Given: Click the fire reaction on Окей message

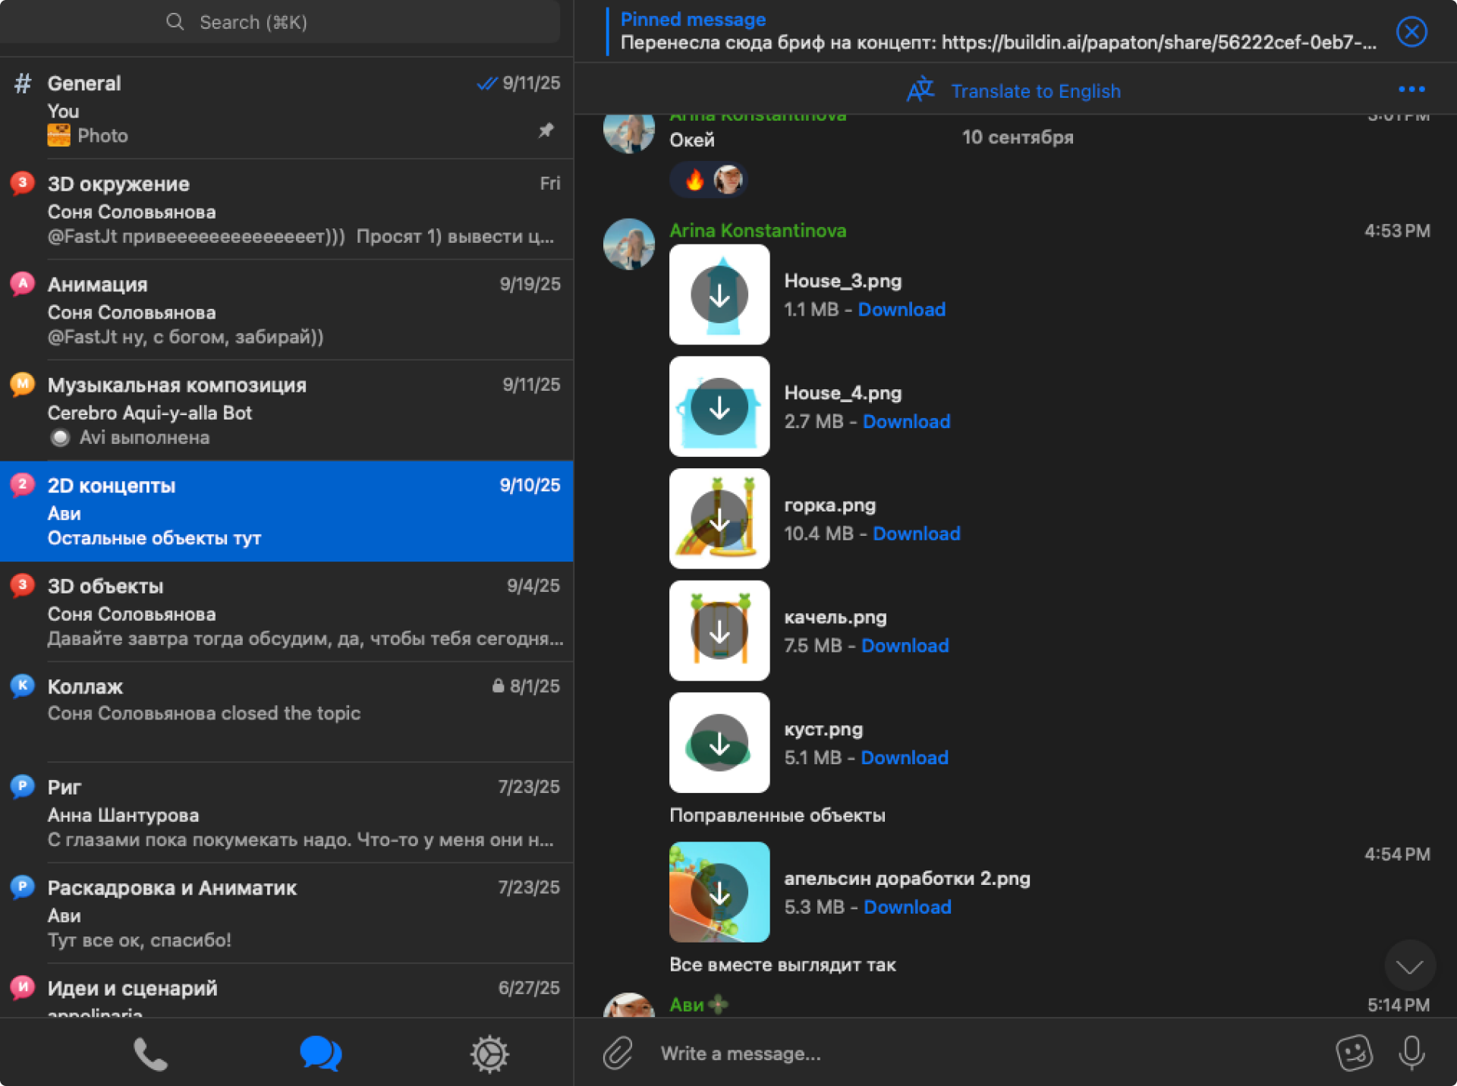Looking at the screenshot, I should (694, 181).
